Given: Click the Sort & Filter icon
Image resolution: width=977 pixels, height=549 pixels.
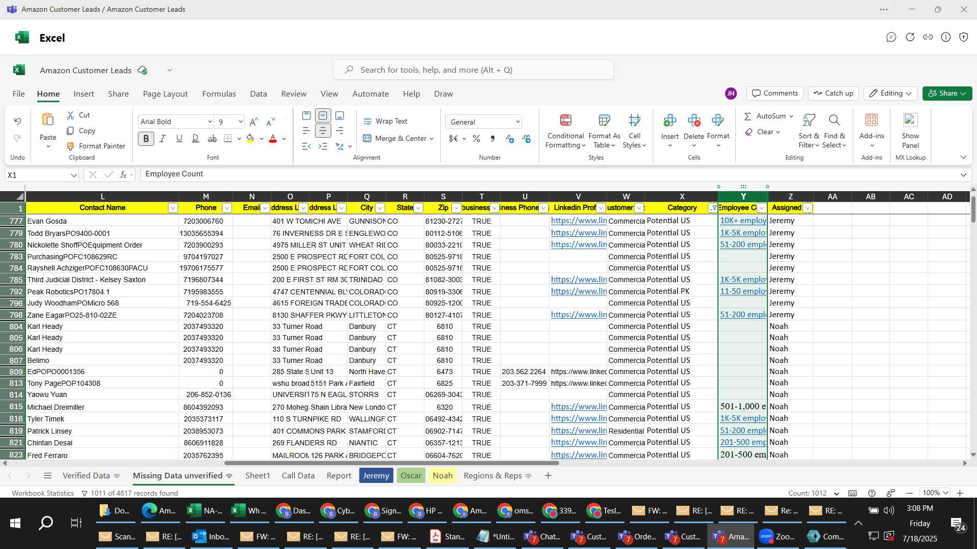Looking at the screenshot, I should tap(809, 120).
